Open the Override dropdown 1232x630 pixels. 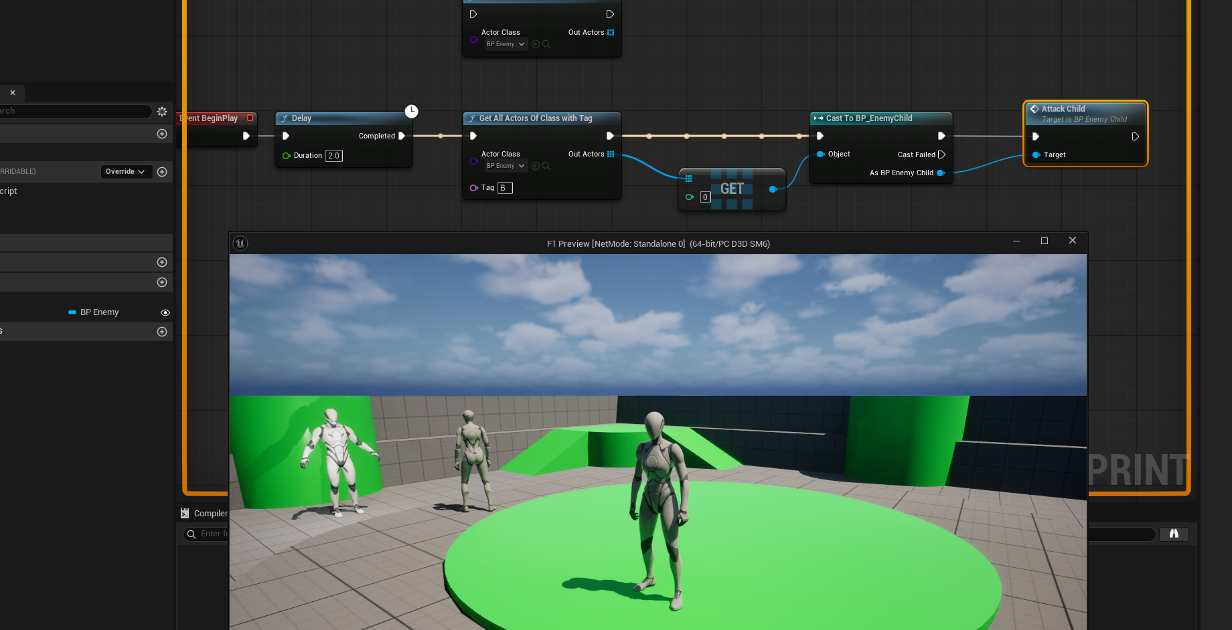tap(127, 172)
